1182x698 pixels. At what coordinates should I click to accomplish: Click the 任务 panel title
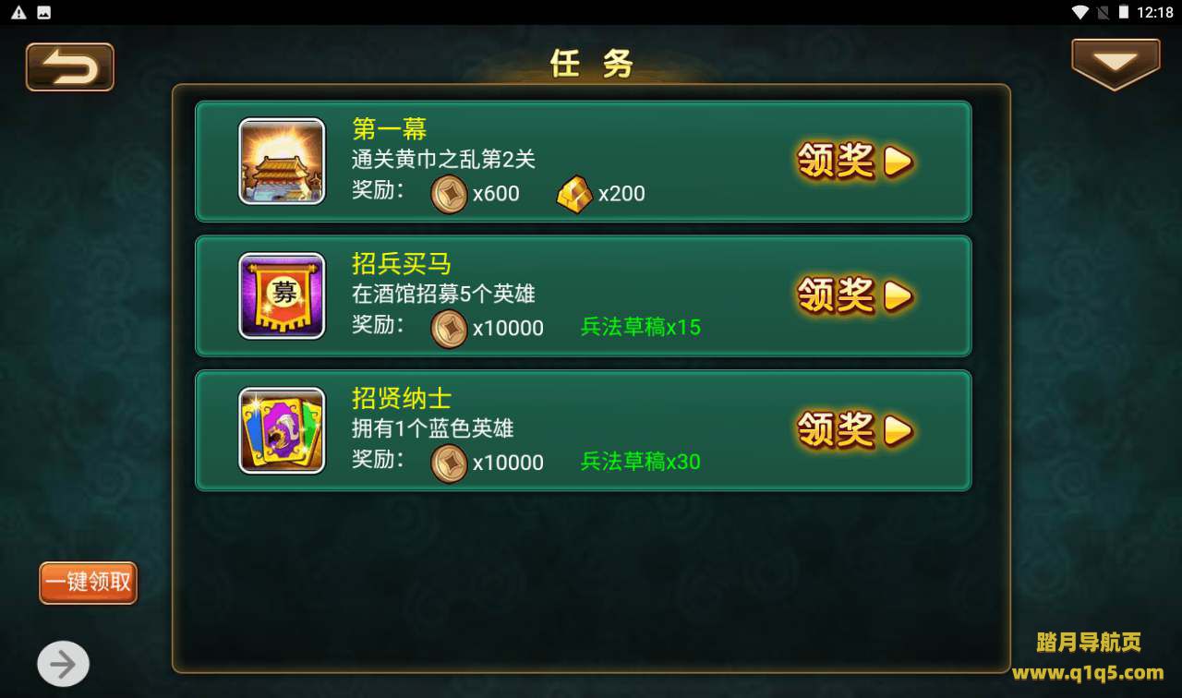(x=592, y=64)
